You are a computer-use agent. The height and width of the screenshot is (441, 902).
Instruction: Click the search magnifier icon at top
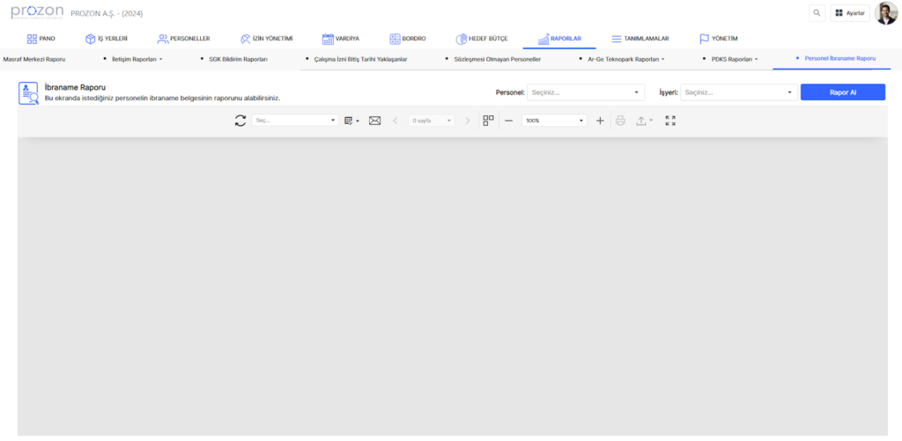(x=817, y=13)
